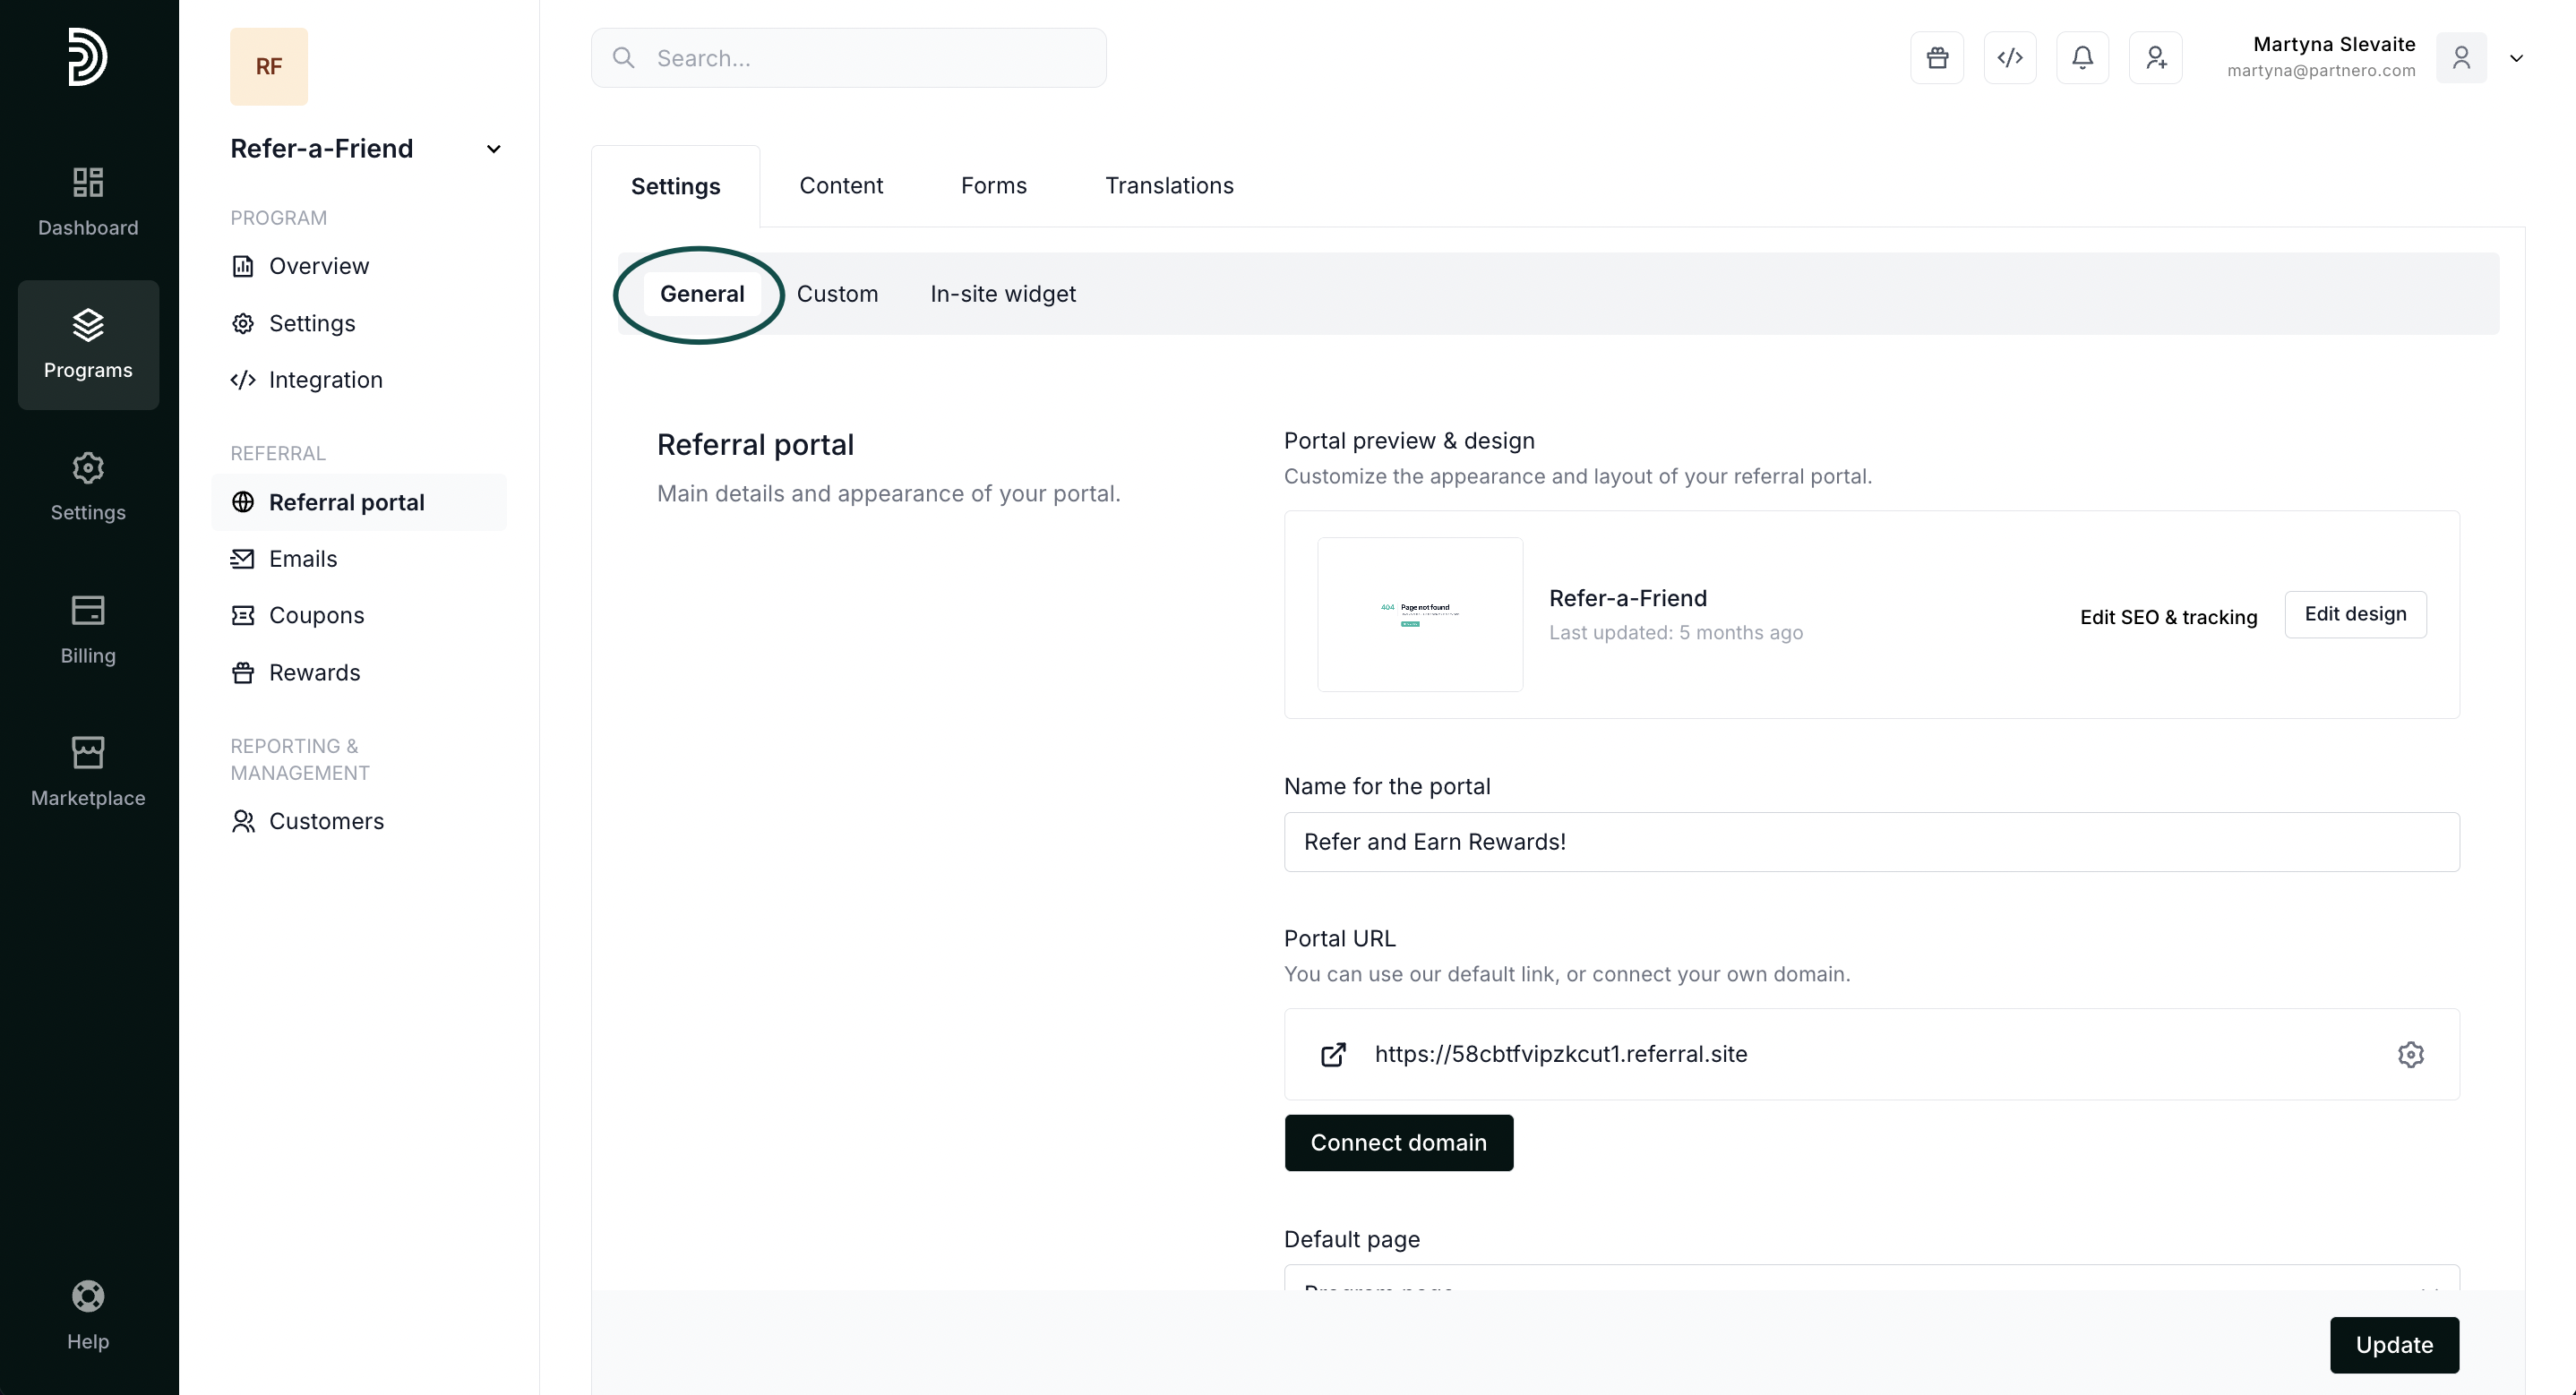Viewport: 2576px width, 1395px height.
Task: Open the Default page dropdown
Action: click(x=1870, y=1279)
